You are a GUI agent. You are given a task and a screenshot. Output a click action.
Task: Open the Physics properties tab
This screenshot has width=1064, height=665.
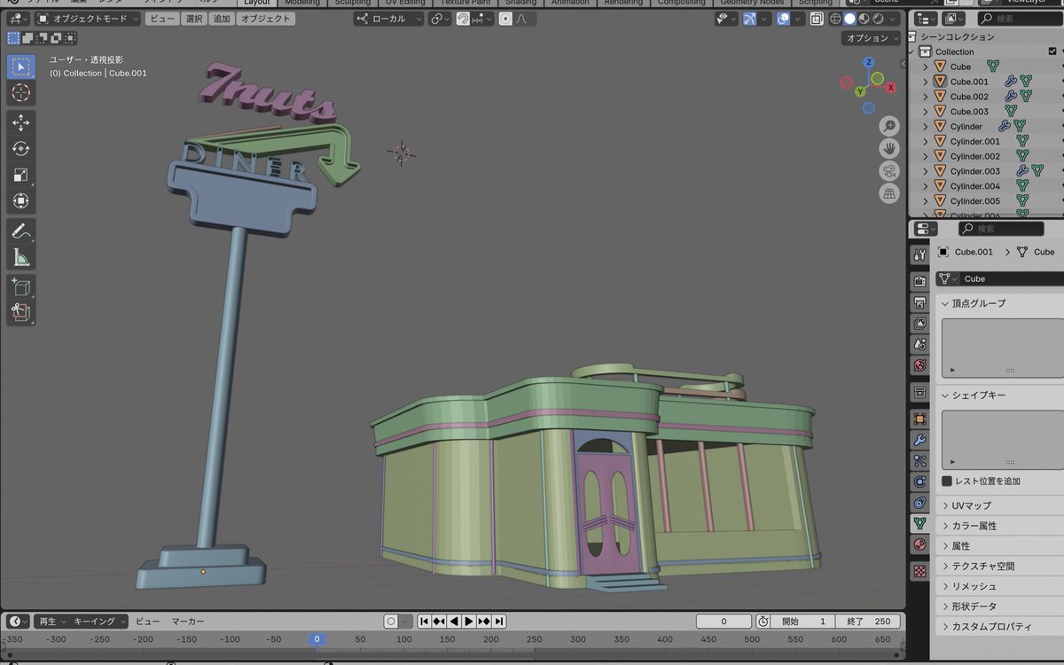click(x=919, y=481)
